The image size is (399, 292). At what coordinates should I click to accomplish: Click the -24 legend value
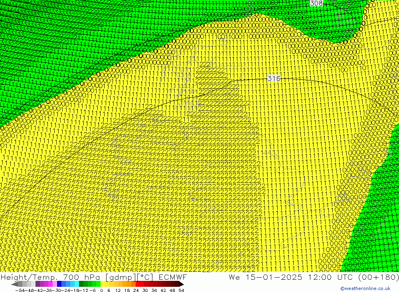[65, 290]
